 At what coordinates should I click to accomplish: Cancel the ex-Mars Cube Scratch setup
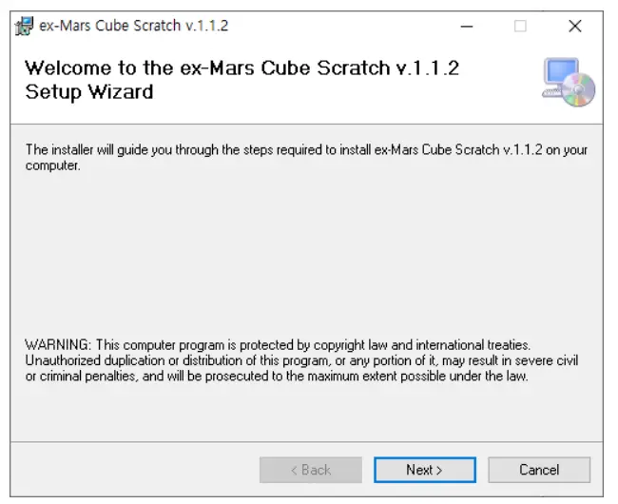point(539,470)
